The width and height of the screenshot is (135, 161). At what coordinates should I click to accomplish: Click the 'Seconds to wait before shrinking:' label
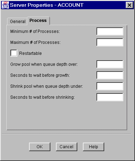[x=43, y=97]
